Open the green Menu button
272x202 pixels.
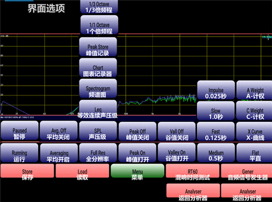[138, 171]
